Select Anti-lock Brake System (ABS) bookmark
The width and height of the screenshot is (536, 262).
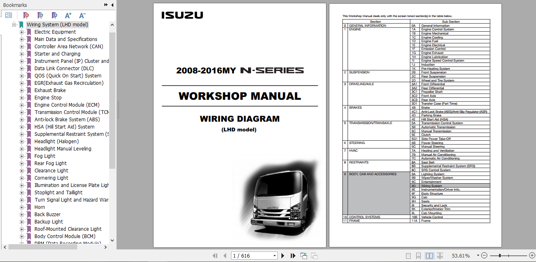click(x=67, y=120)
